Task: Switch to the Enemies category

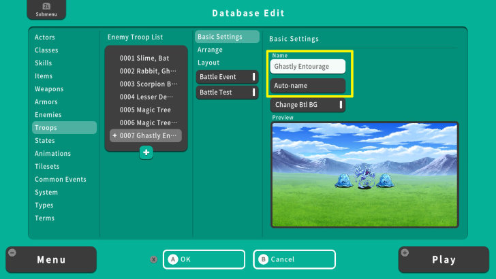Action: (48, 115)
